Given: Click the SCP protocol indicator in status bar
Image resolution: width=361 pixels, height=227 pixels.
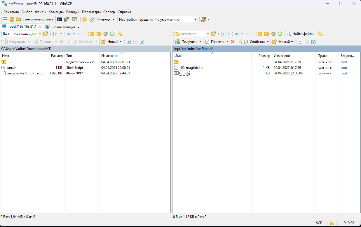Looking at the screenshot, I should (319, 223).
